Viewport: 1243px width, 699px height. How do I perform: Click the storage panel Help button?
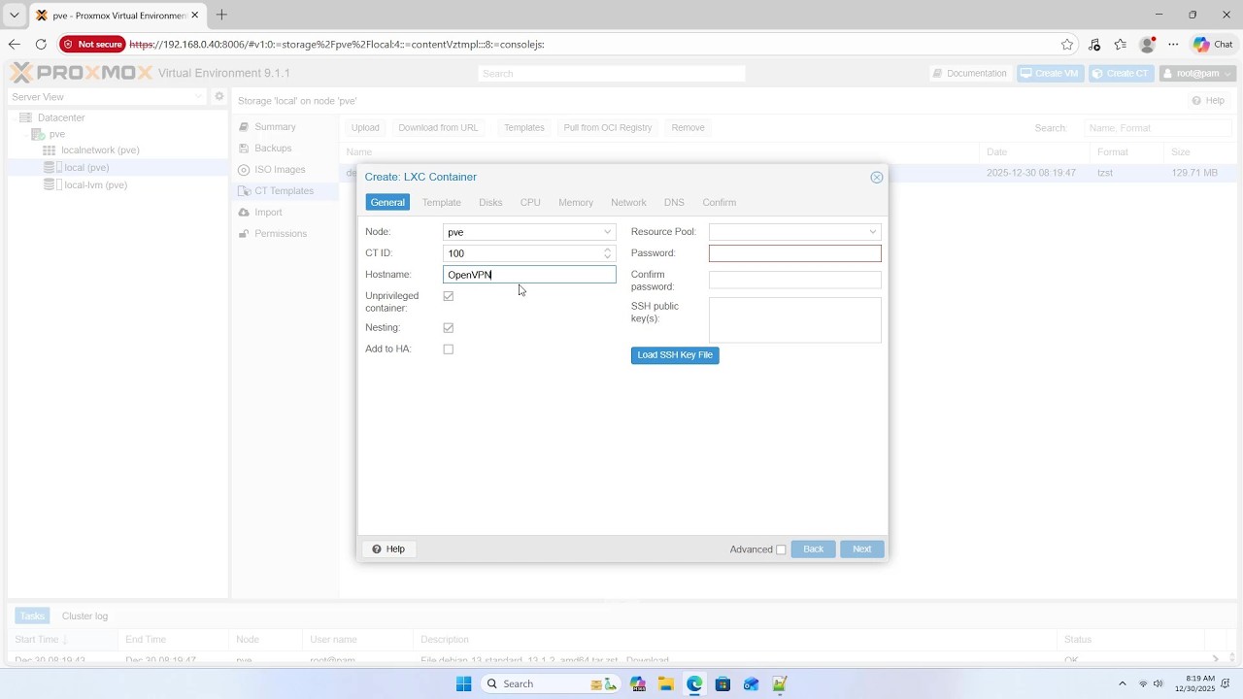[x=1209, y=101]
